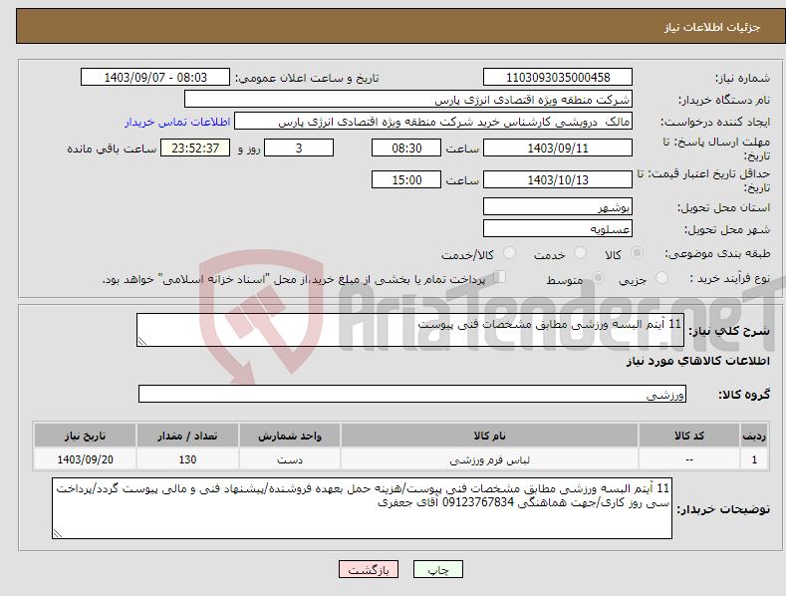Click the شماره نیاز field 1103093035000458
The width and height of the screenshot is (786, 596).
(x=558, y=78)
